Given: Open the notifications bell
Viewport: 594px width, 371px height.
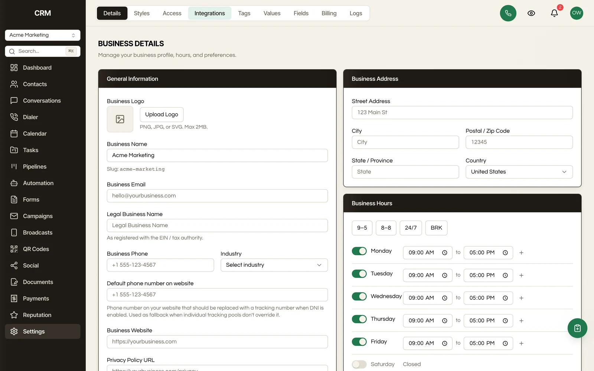Looking at the screenshot, I should click(x=554, y=13).
